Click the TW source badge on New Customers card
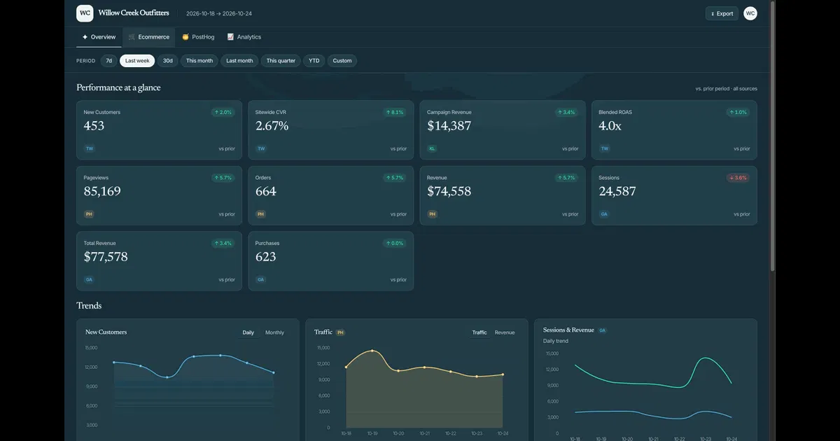The height and width of the screenshot is (441, 840). pos(89,148)
